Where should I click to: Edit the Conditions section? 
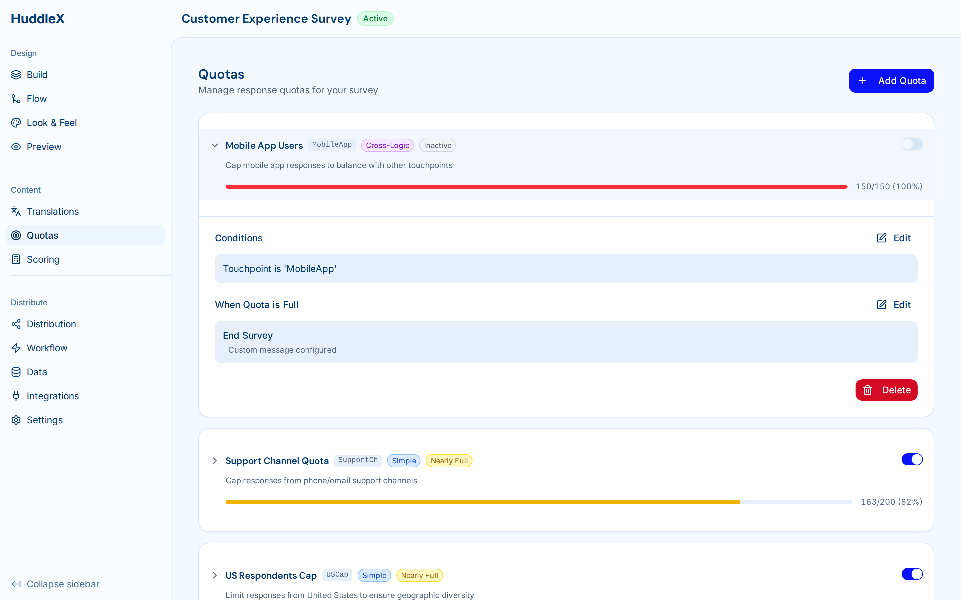coord(894,238)
